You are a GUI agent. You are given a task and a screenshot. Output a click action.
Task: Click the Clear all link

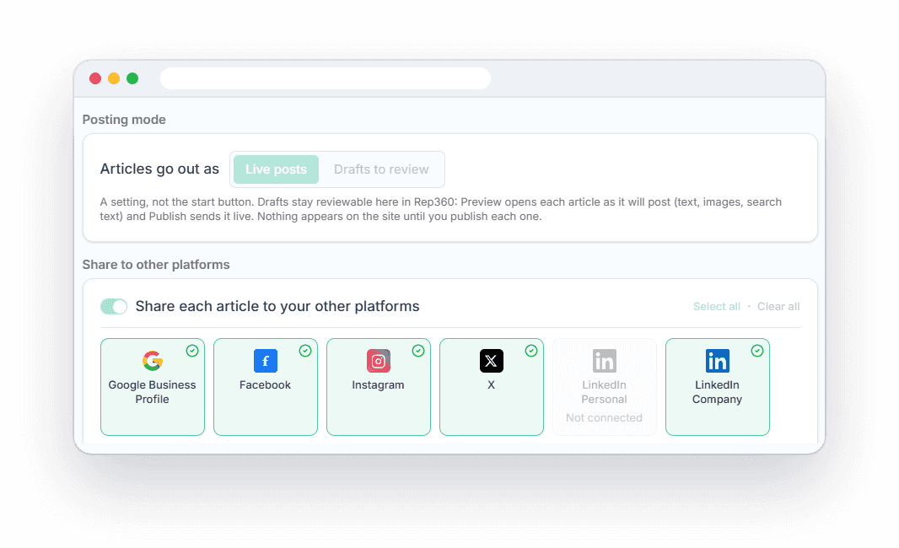pyautogui.click(x=778, y=306)
